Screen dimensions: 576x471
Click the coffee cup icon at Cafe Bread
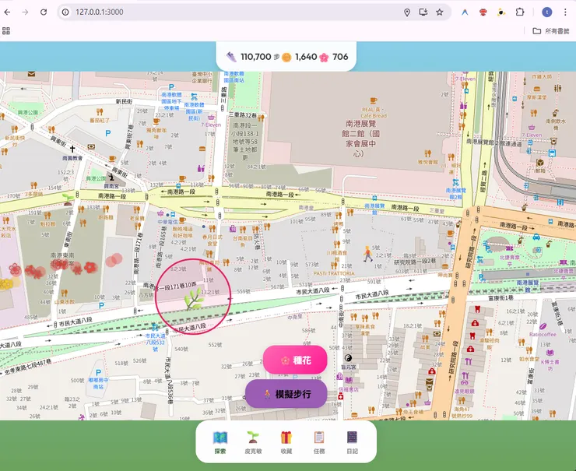(x=374, y=100)
